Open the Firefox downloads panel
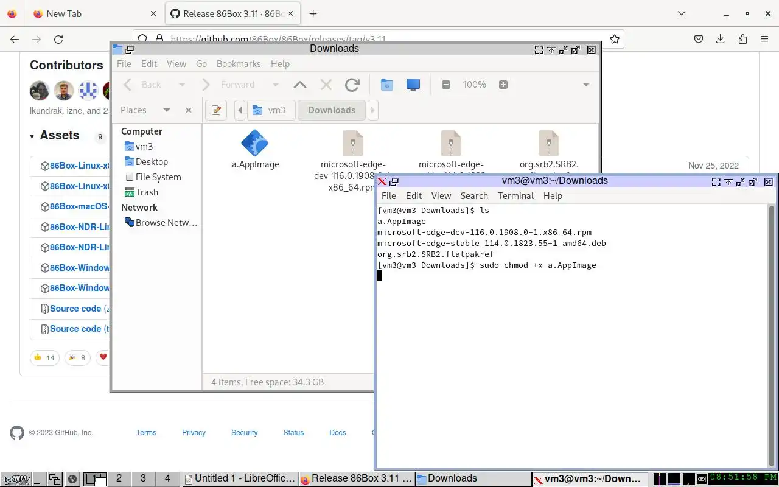This screenshot has width=779, height=487. [x=721, y=39]
